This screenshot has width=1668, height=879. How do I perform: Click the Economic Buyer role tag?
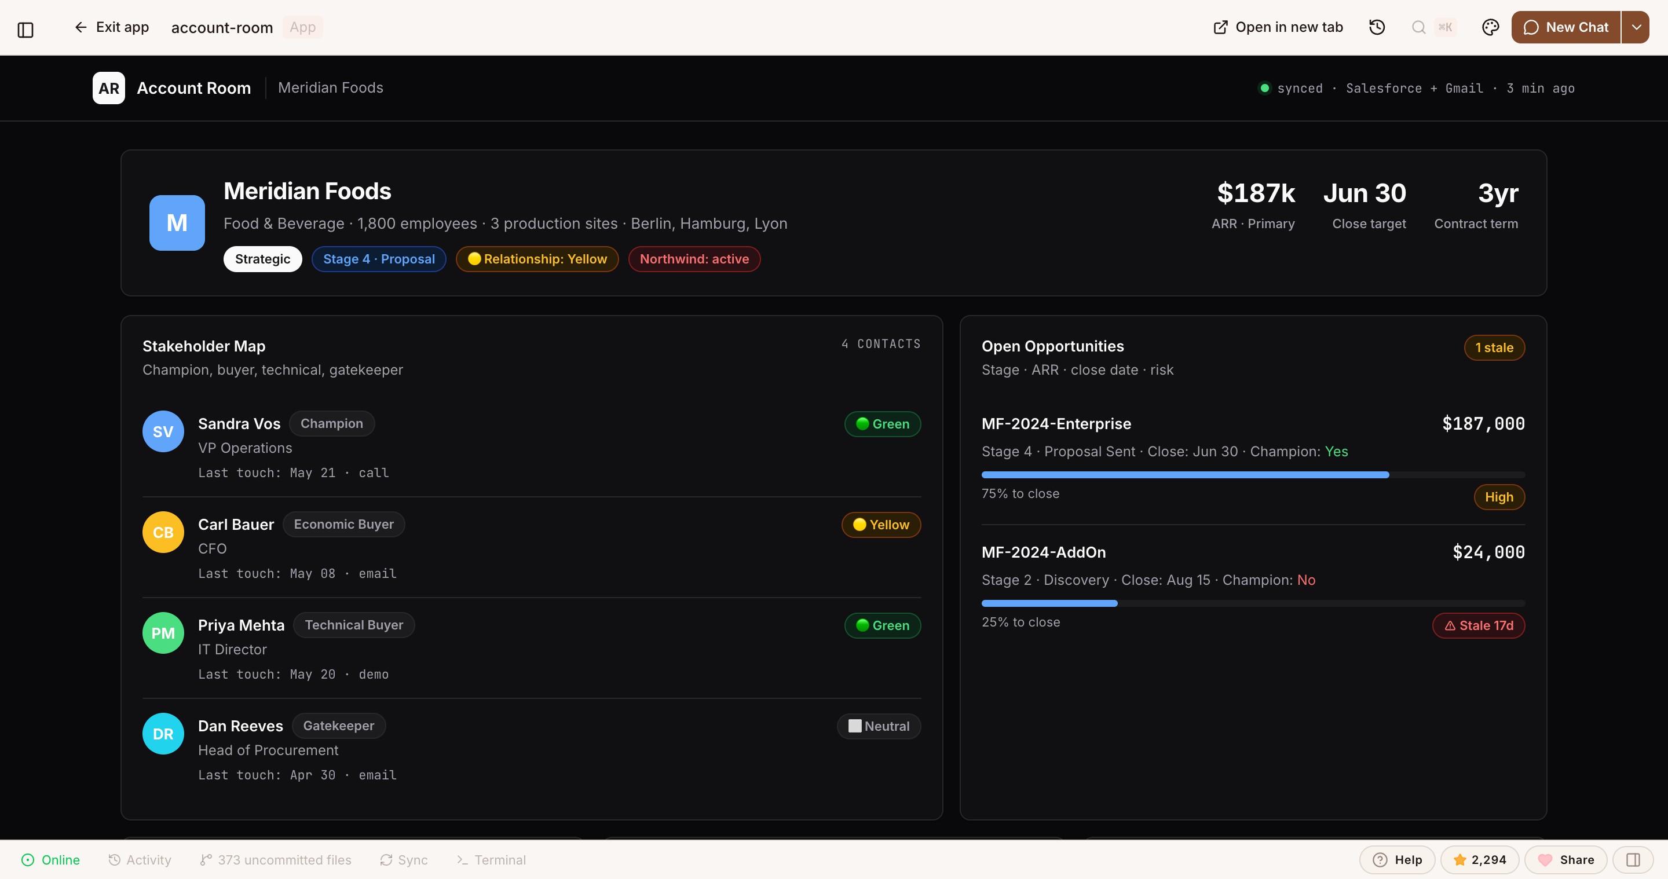point(344,524)
